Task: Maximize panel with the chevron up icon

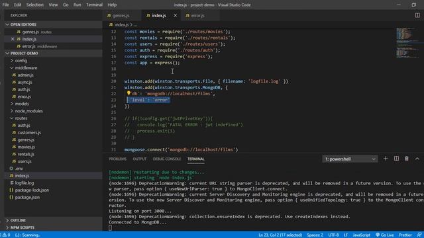Action: 417,159
